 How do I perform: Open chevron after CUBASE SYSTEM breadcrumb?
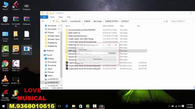pos(119,21)
